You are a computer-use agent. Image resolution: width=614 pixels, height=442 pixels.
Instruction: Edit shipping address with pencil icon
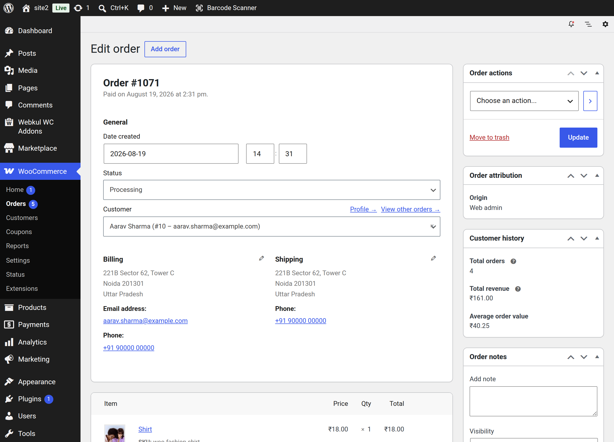point(433,258)
